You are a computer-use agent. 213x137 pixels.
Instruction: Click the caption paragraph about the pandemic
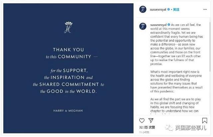pyautogui.click(x=176, y=81)
